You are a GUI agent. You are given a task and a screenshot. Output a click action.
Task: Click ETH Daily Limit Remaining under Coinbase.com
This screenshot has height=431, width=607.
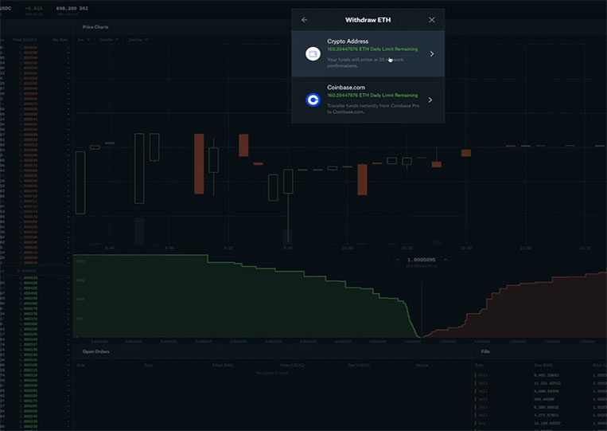tap(372, 96)
